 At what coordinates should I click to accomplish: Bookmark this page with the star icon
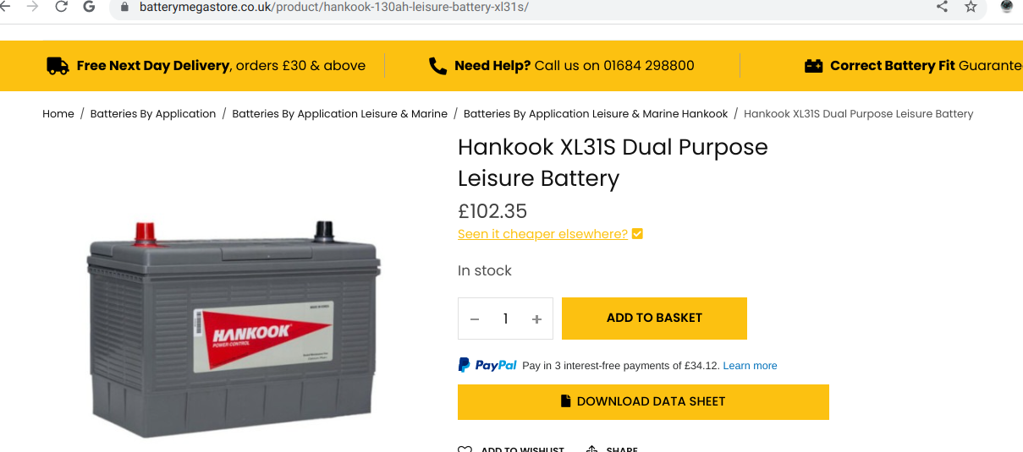tap(971, 7)
